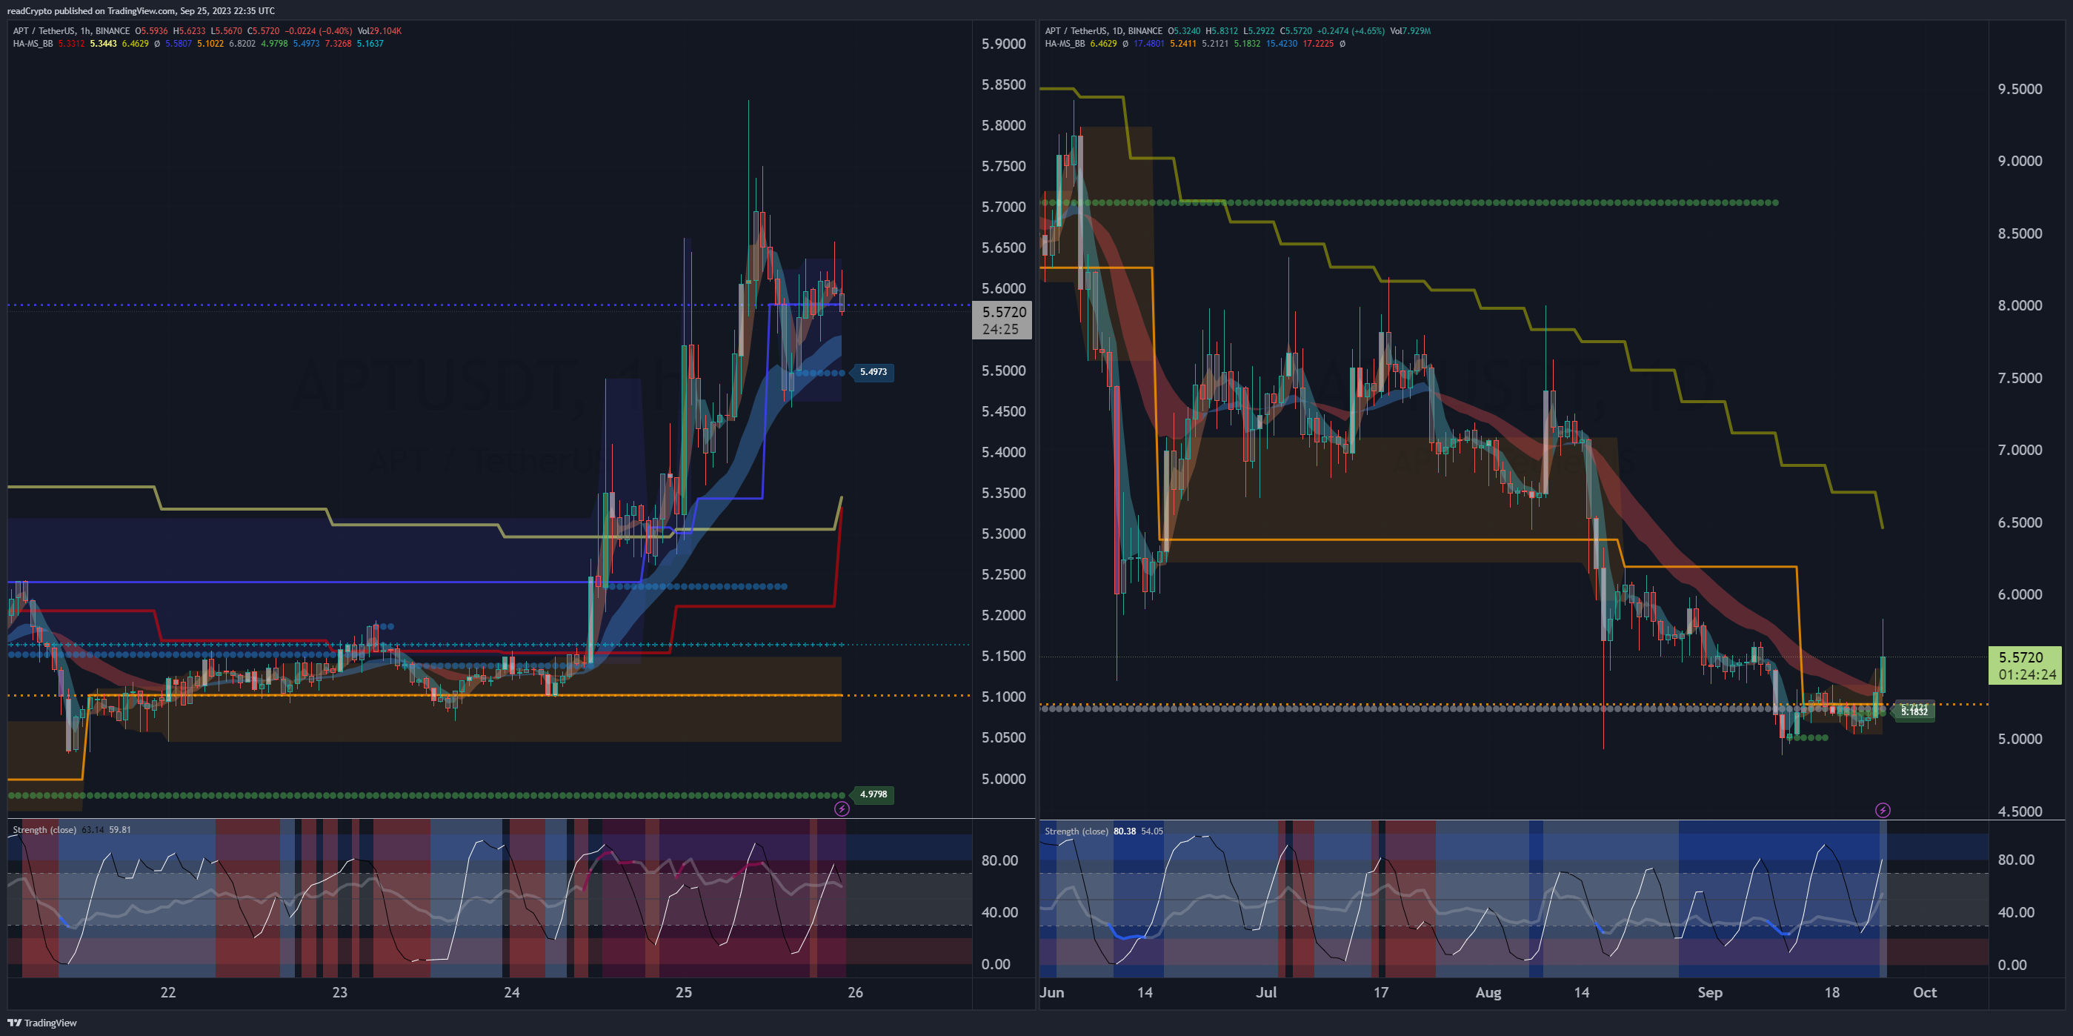
Task: Click the 5.5720 current price label with the 24:25 countdown
Action: [x=1002, y=320]
